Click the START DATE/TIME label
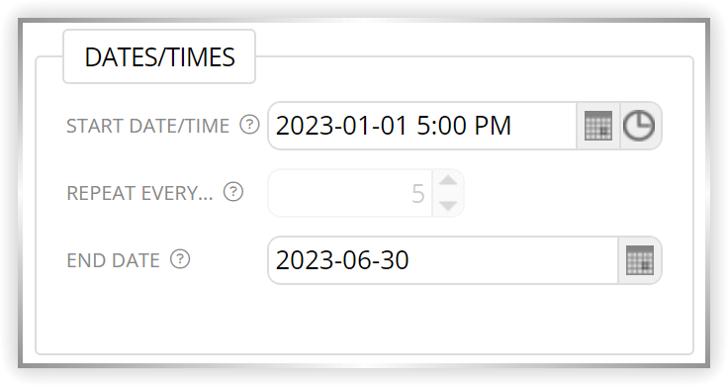 (147, 126)
